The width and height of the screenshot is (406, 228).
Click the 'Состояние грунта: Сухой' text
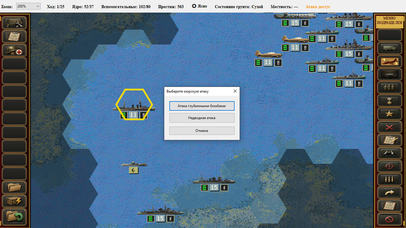click(239, 7)
